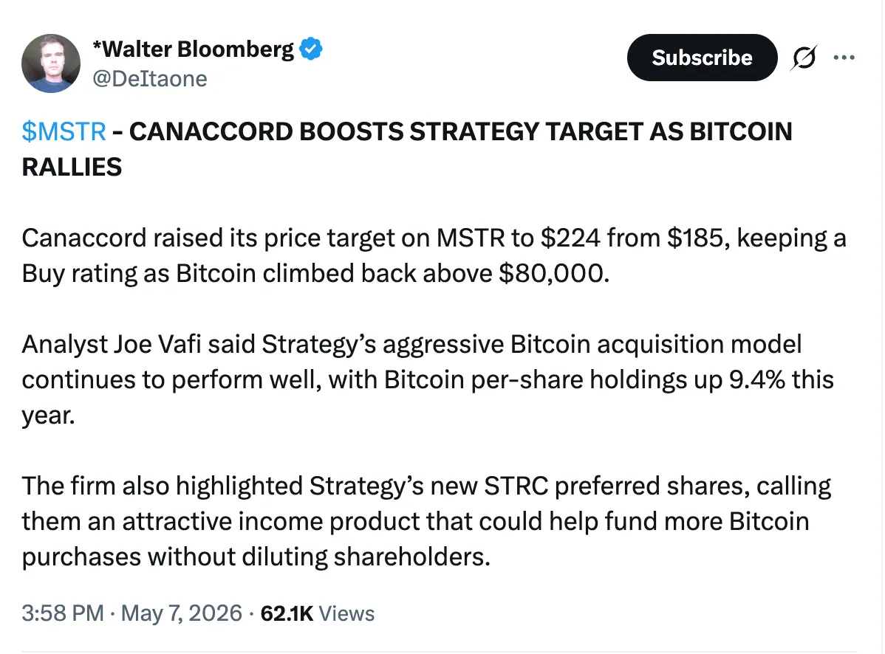
Task: Click the word RALLIES in headline
Action: [72, 167]
